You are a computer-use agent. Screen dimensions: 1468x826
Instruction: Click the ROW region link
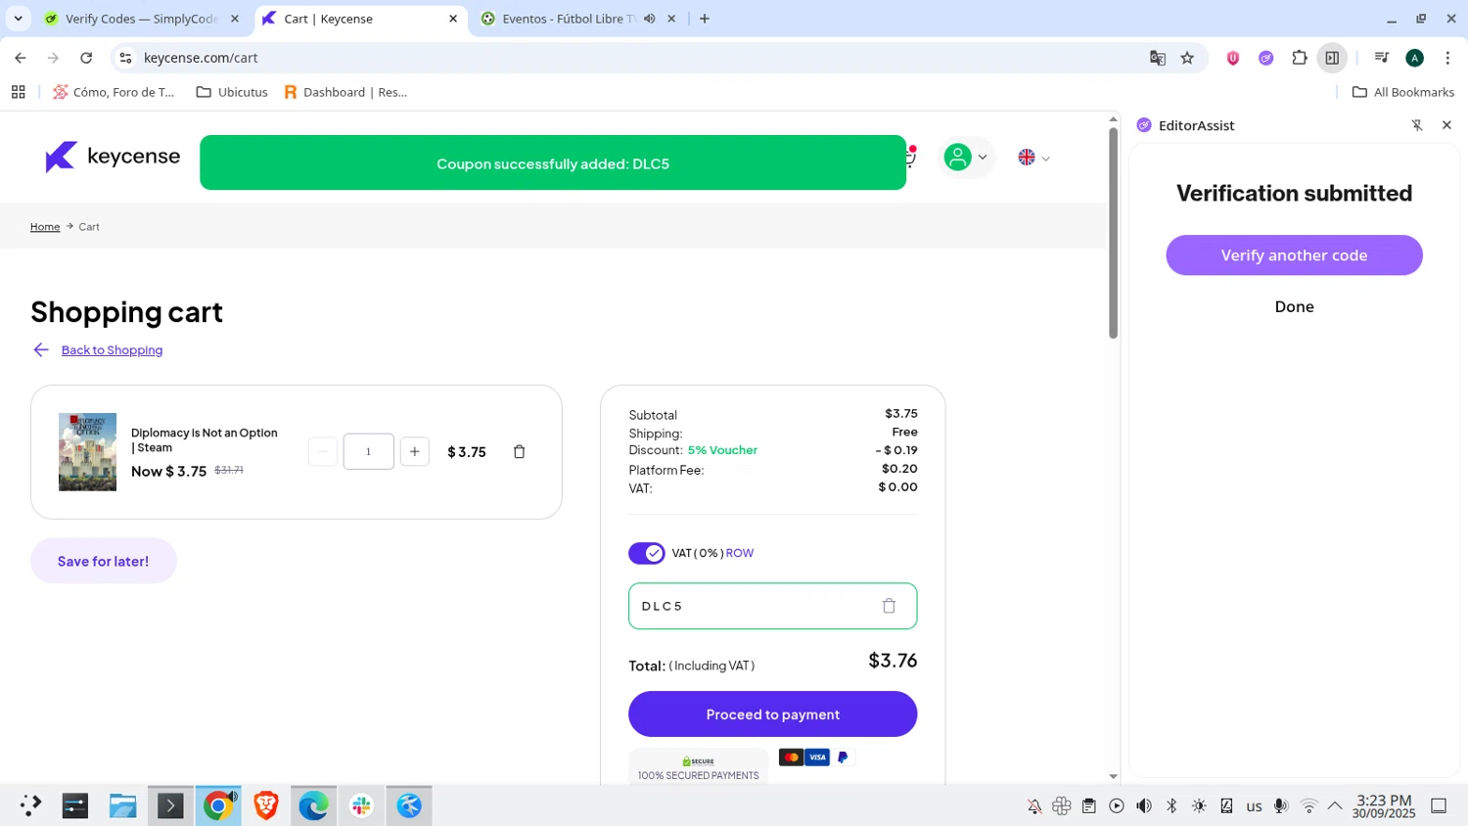(x=740, y=553)
